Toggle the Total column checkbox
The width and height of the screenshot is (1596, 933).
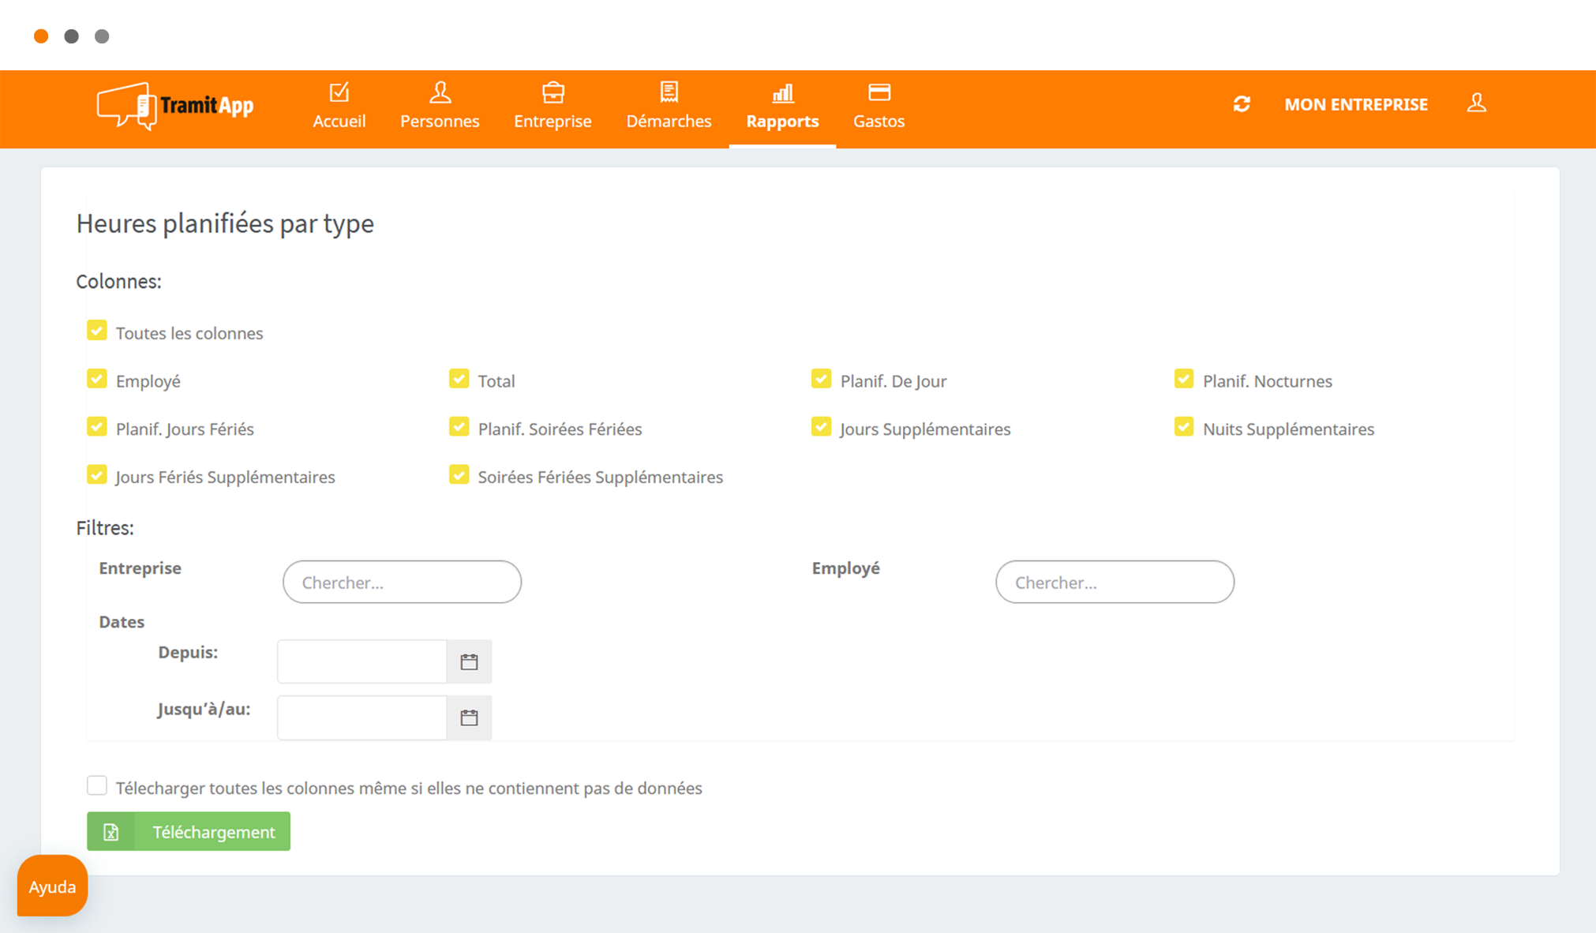coord(459,379)
